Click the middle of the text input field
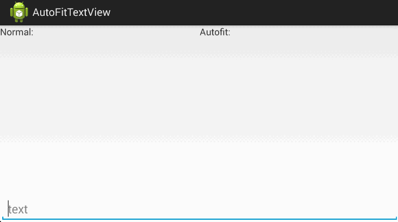This screenshot has height=222, width=398. [x=199, y=210]
